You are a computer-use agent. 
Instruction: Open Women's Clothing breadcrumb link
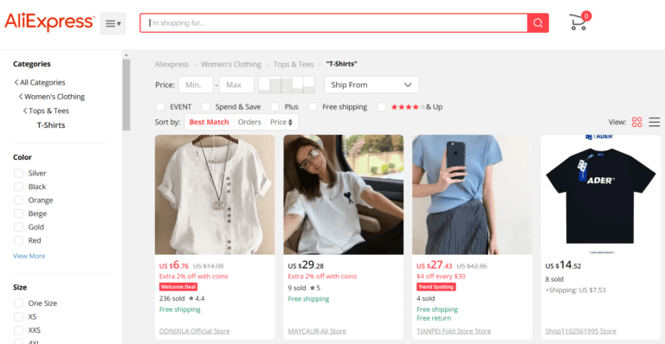coord(230,64)
